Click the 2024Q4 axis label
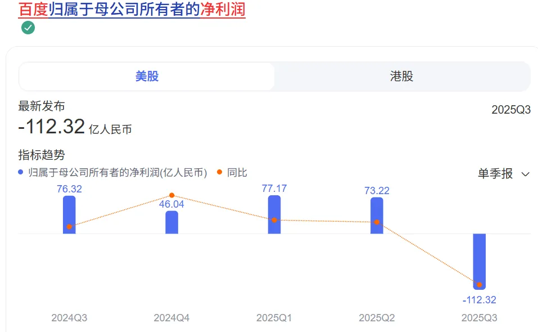Image resolution: width=538 pixels, height=332 pixels. [x=171, y=317]
